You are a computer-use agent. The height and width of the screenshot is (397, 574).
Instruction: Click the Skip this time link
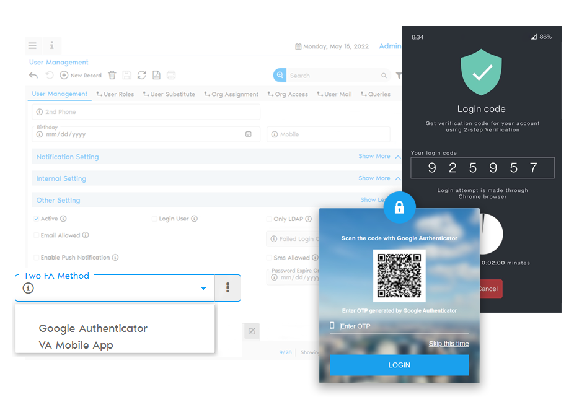tap(448, 344)
